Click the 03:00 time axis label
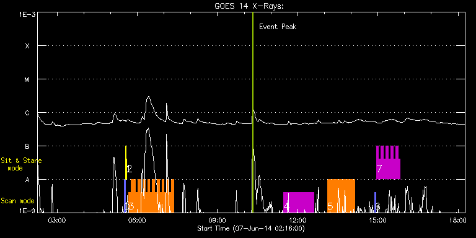476x238 pixels. point(57,221)
